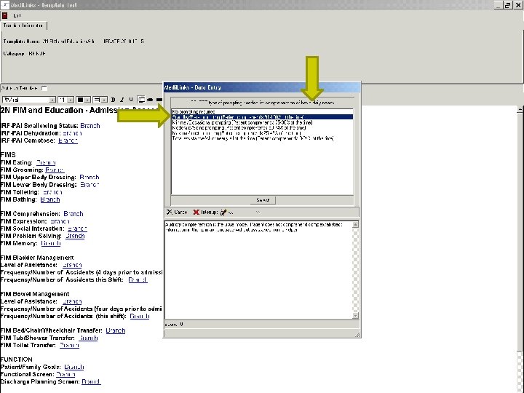Click the Interrupt button with red X
This screenshot has width=524, height=393.
tap(205, 213)
